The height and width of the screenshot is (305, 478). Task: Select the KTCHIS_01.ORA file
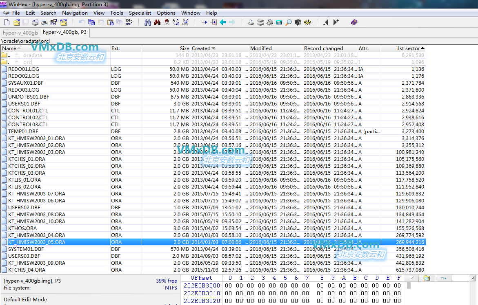coord(27,159)
